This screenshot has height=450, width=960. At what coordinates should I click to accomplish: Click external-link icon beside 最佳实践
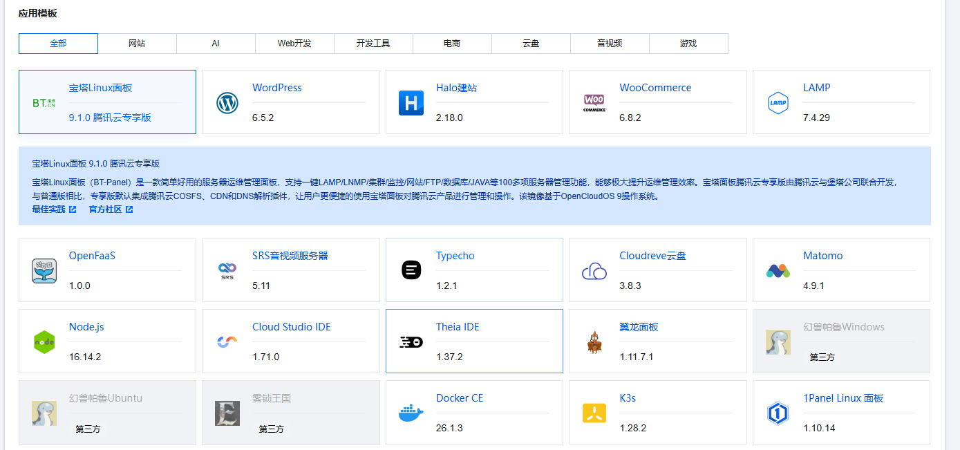(x=73, y=209)
